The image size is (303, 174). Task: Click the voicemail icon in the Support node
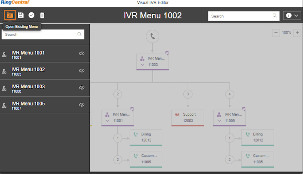[177, 114]
